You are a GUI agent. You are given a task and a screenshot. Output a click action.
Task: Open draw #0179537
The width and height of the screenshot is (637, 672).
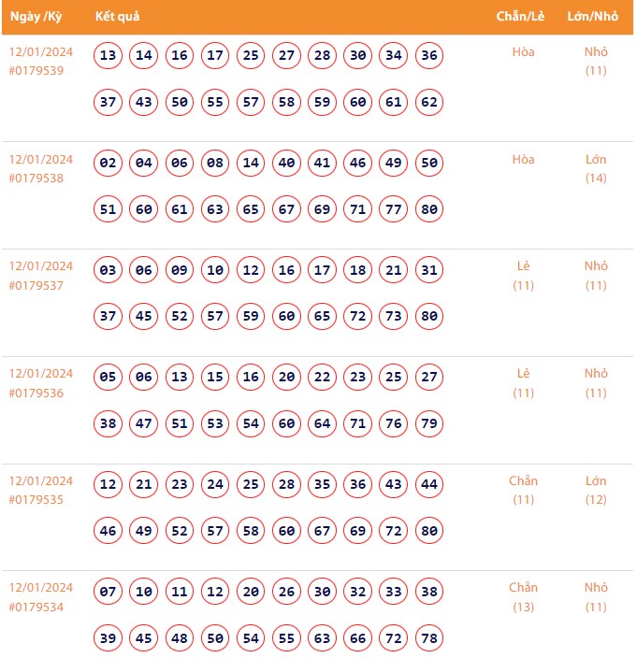pos(36,285)
